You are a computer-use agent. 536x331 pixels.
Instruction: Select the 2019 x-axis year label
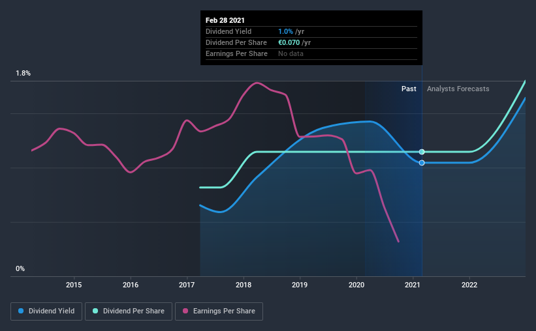(300, 285)
